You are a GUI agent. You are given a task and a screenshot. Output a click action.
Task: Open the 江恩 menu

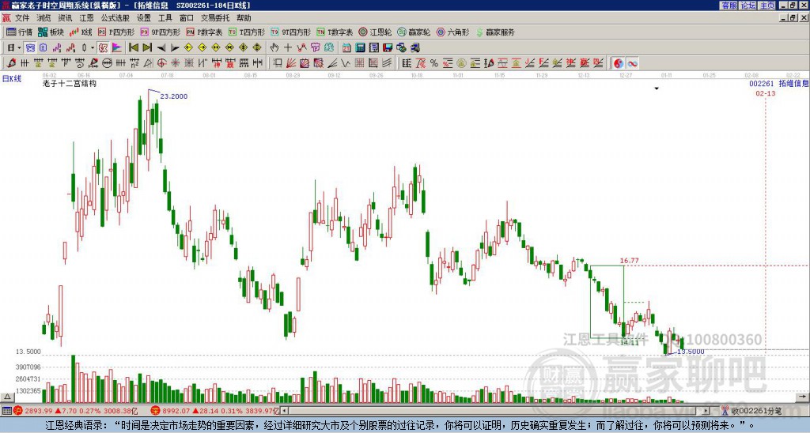[x=86, y=18]
